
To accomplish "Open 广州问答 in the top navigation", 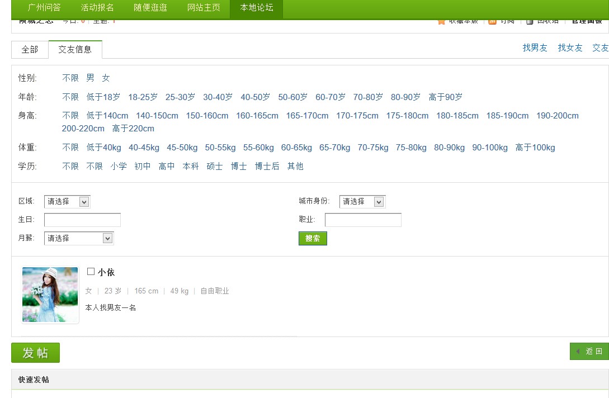I will pyautogui.click(x=44, y=8).
